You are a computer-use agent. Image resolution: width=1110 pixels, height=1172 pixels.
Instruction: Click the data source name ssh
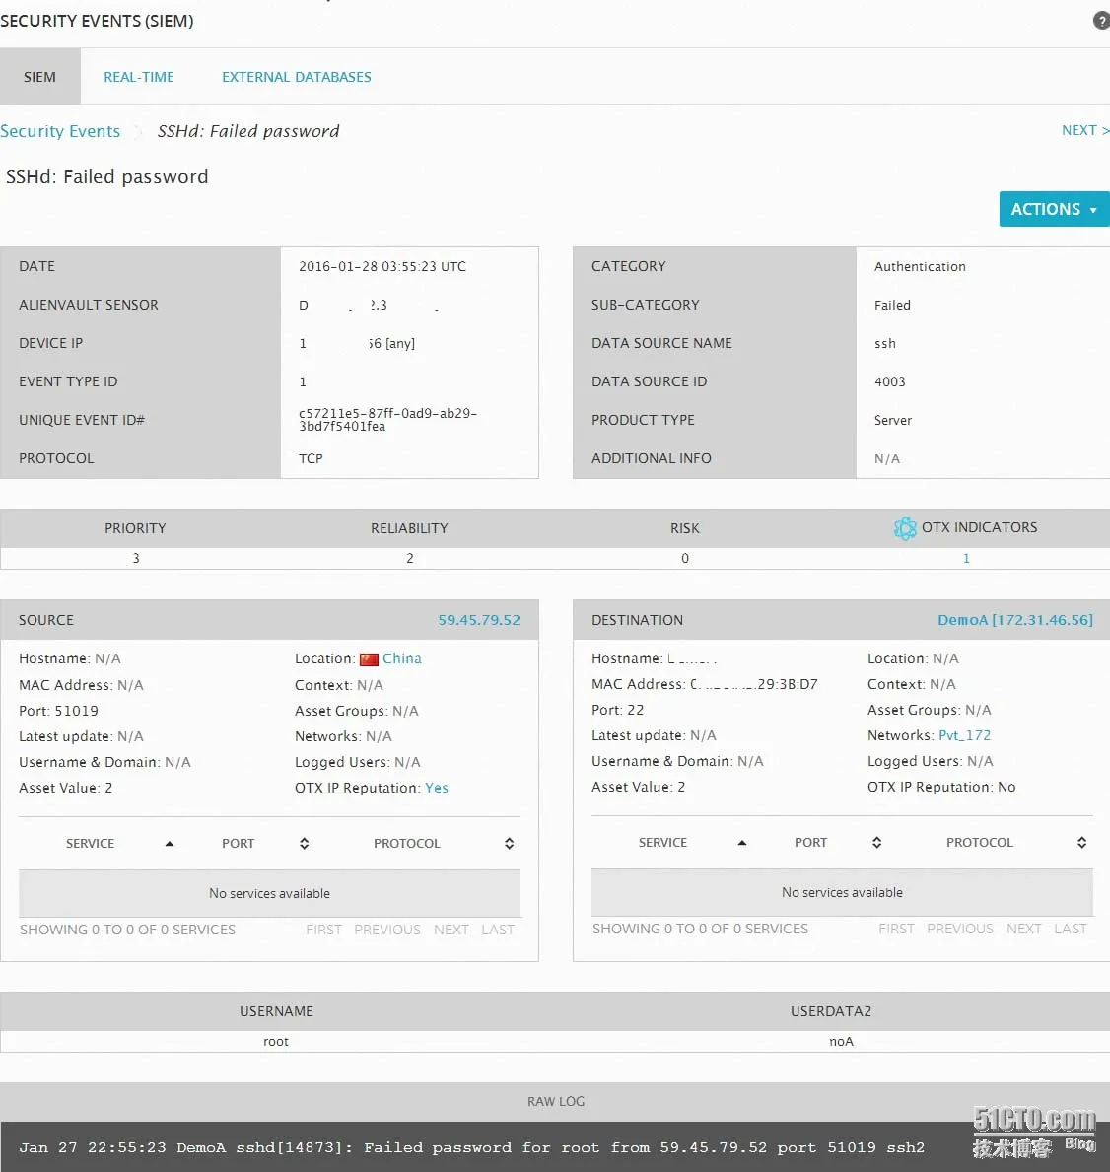click(x=885, y=344)
